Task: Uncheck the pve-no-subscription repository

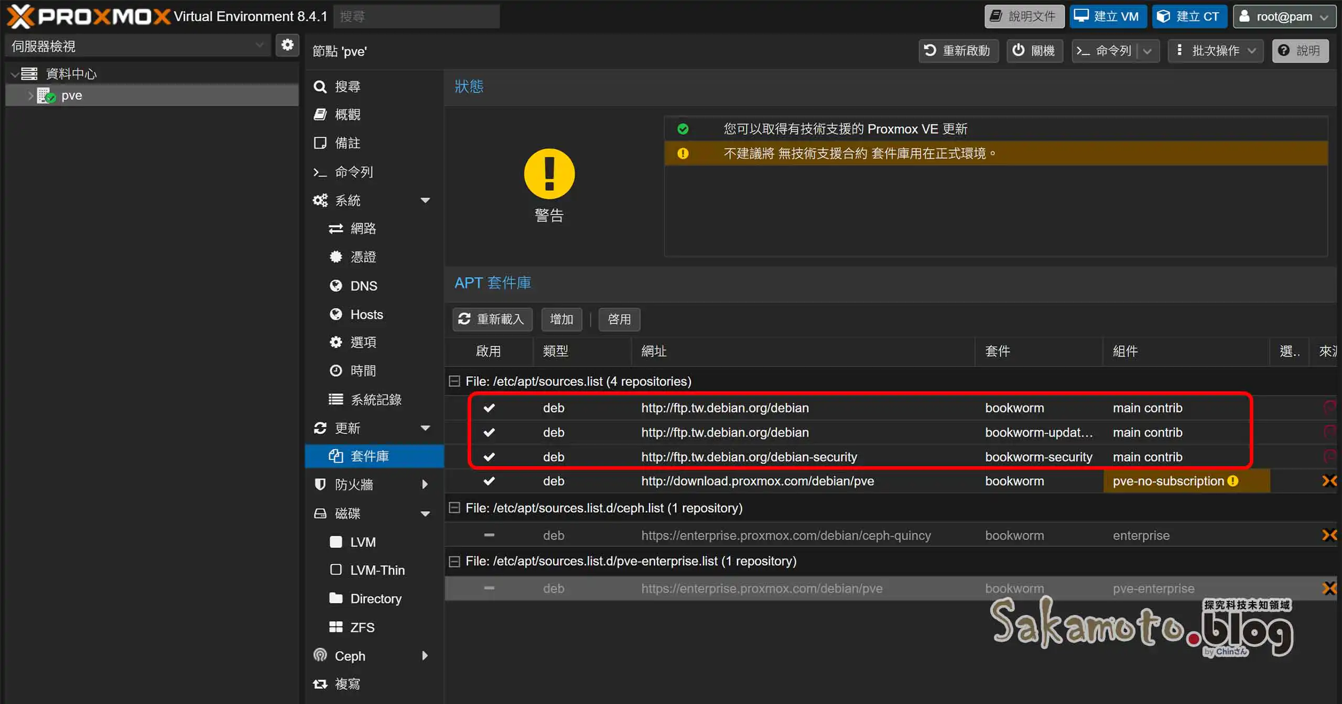Action: [x=489, y=480]
